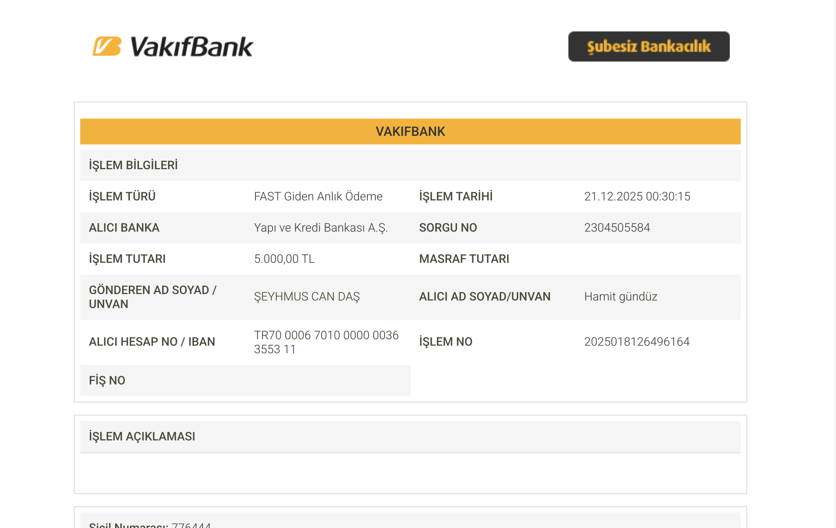Select sender name ŞEYHMUS CAN DAŞ

[307, 297]
